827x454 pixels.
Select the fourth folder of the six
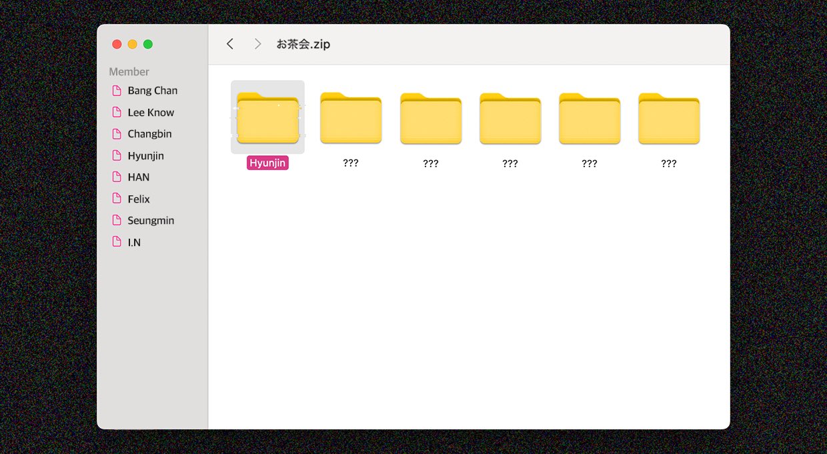510,118
